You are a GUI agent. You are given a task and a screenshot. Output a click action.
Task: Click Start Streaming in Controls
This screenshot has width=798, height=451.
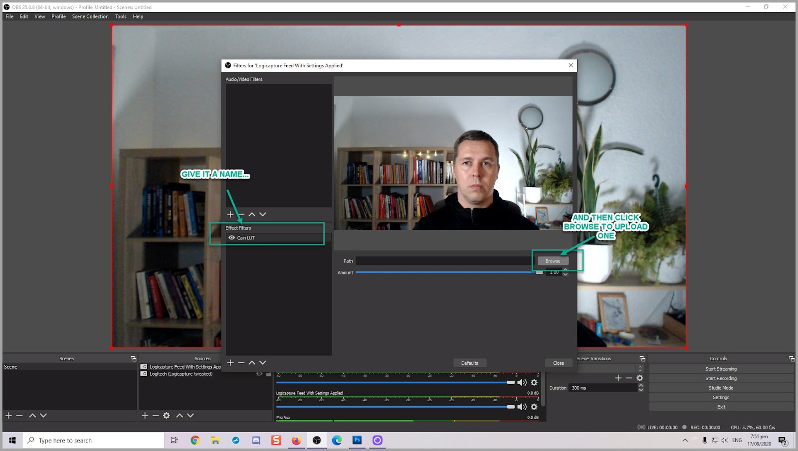point(721,369)
